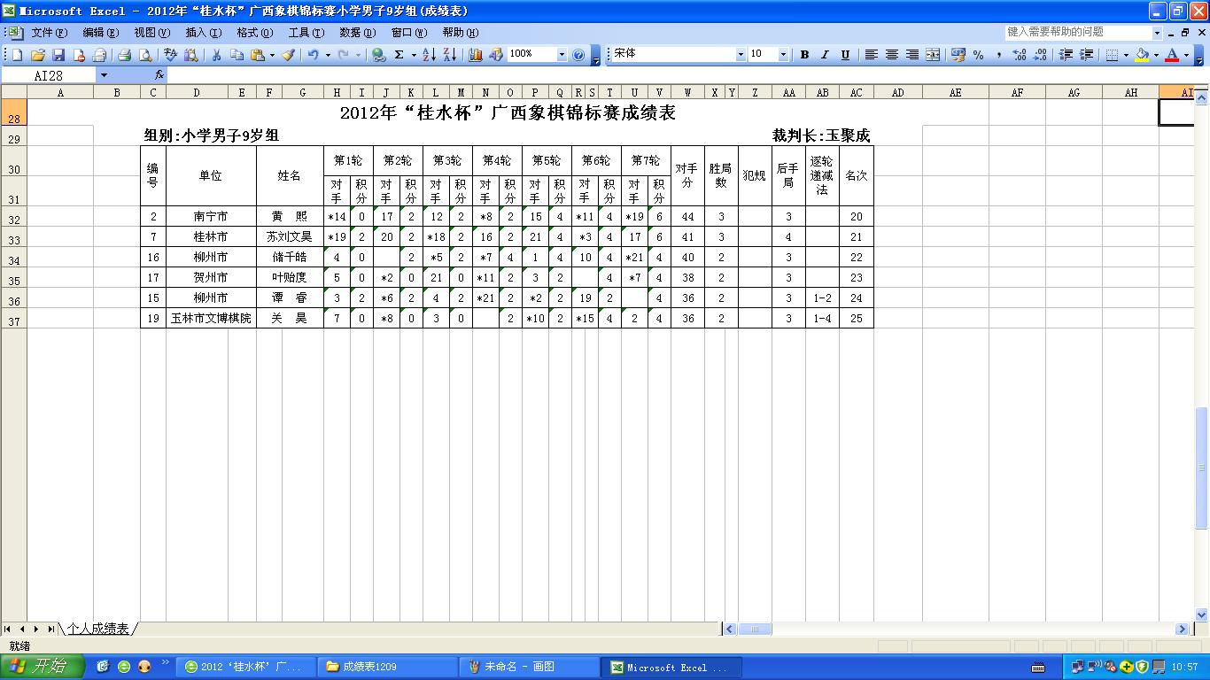This screenshot has height=680, width=1210.
Task: Open the borders style dropdown arrow
Action: click(1126, 55)
